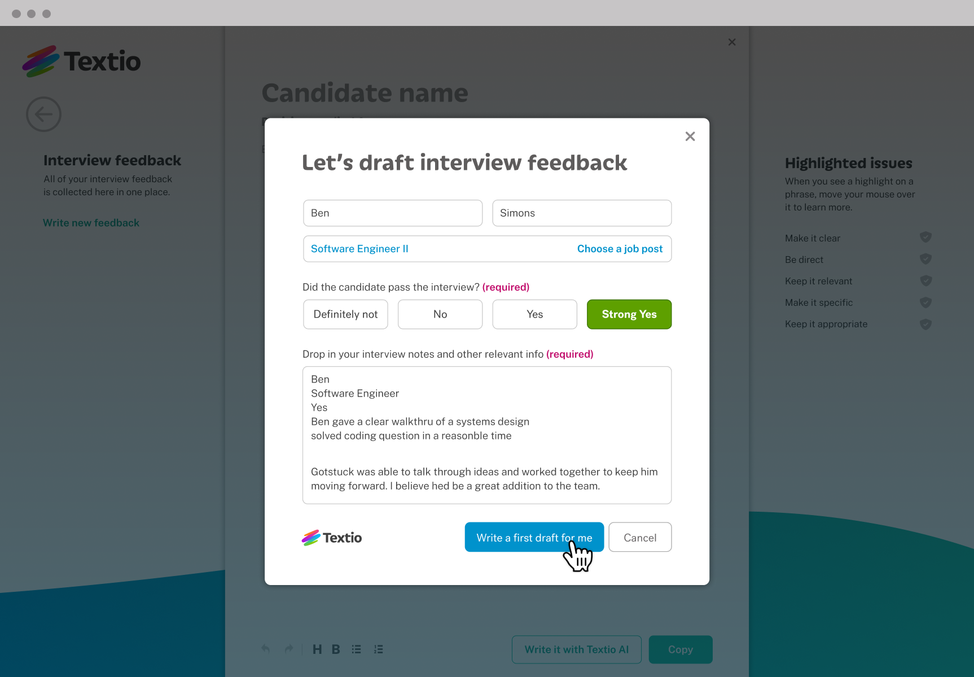Toggle bold formatting with the B icon
Image resolution: width=974 pixels, height=677 pixels.
[x=336, y=649]
